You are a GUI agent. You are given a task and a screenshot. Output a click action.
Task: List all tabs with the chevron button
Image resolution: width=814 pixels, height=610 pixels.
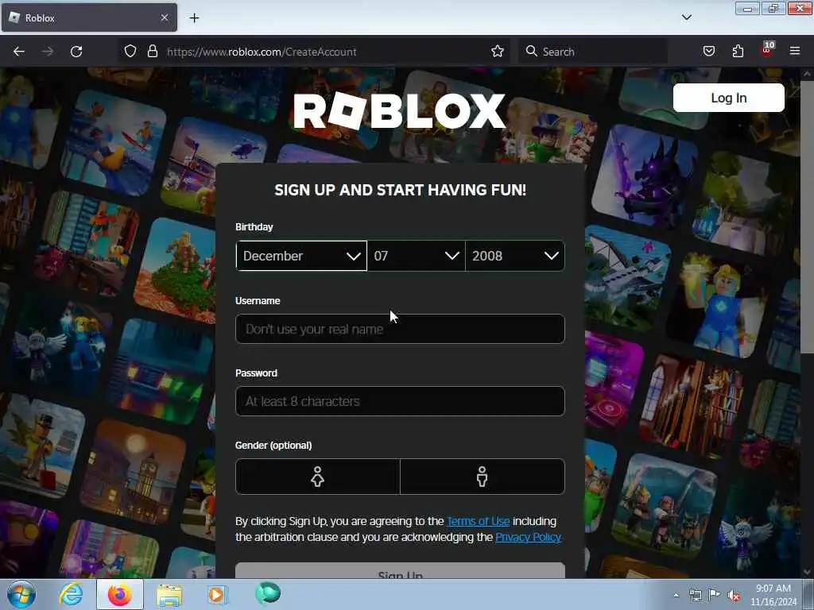[x=686, y=17]
